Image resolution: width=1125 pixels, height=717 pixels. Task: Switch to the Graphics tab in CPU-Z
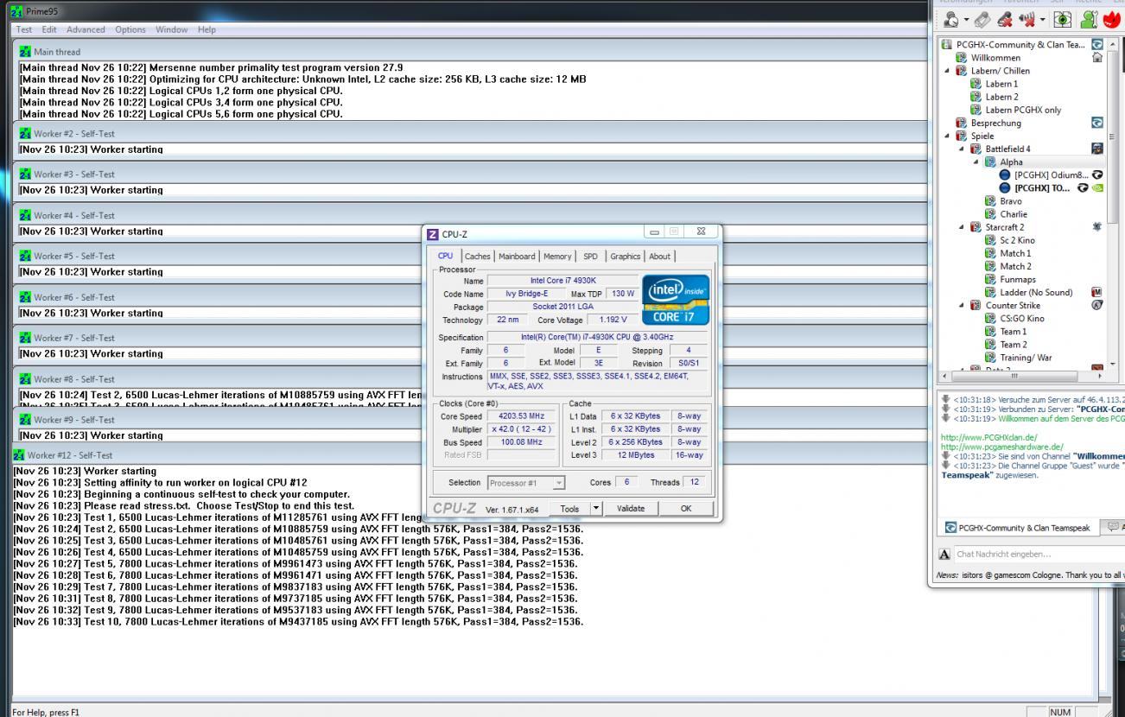tap(626, 256)
